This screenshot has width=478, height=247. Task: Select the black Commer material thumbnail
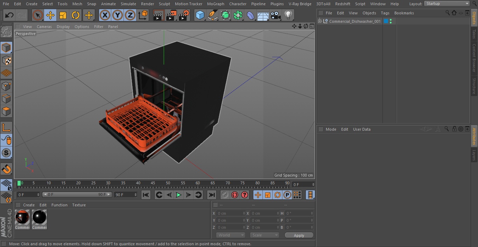tap(39, 219)
